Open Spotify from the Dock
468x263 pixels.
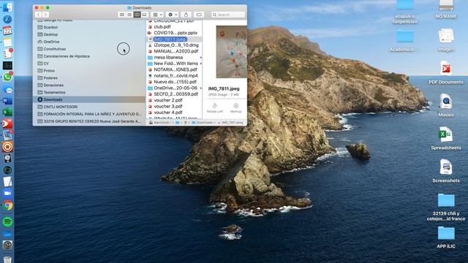(x=7, y=222)
